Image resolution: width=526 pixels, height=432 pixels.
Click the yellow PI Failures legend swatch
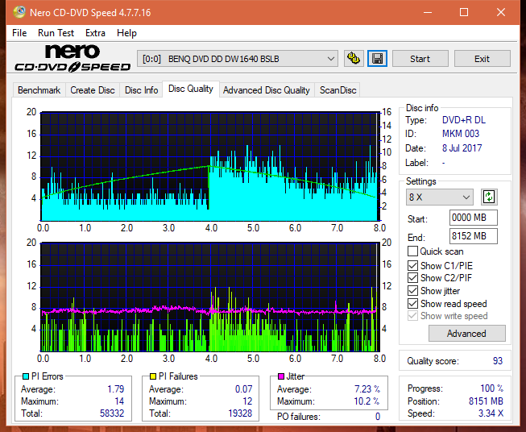(152, 376)
